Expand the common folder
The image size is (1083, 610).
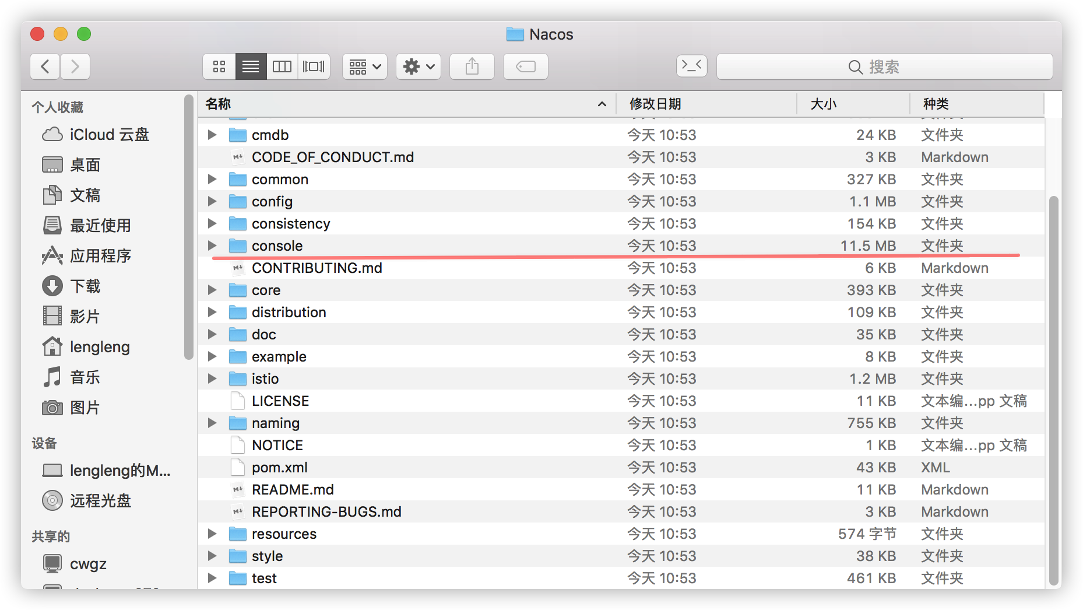212,179
